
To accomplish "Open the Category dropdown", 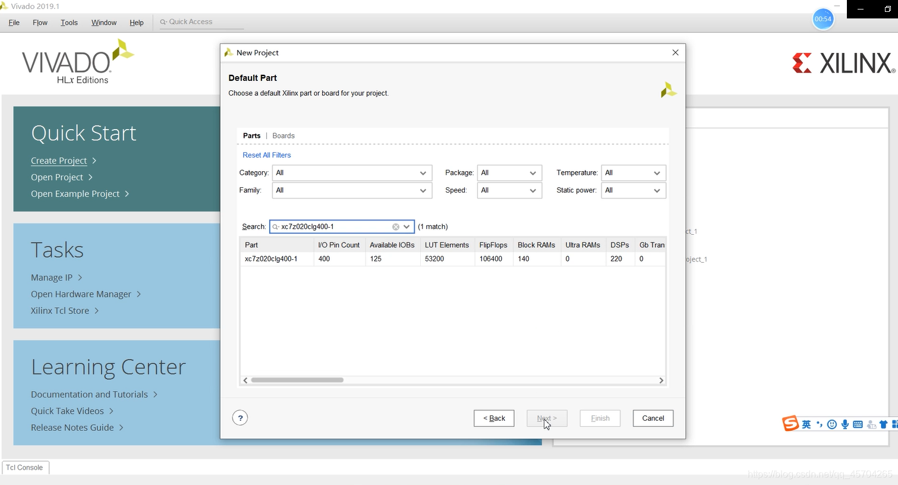I will 351,173.
